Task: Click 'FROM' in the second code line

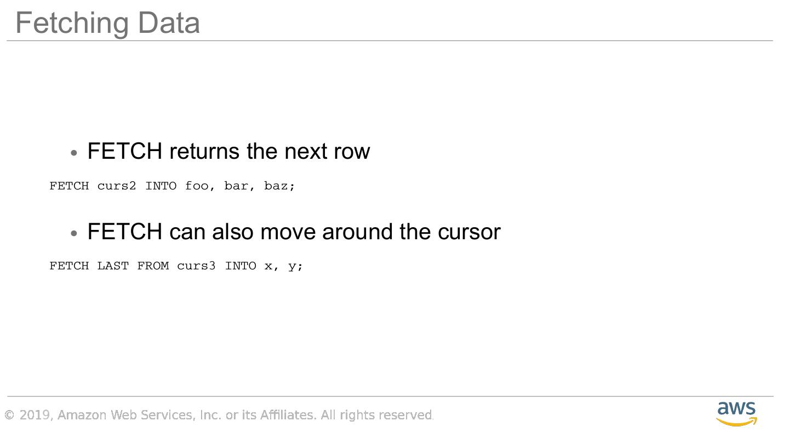Action: [153, 266]
